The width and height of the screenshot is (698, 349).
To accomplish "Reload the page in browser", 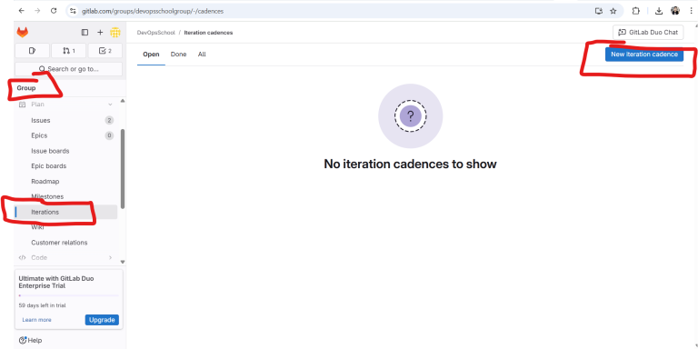I will click(x=54, y=11).
